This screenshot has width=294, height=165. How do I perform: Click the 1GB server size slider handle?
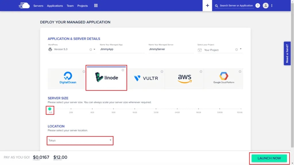50,109
